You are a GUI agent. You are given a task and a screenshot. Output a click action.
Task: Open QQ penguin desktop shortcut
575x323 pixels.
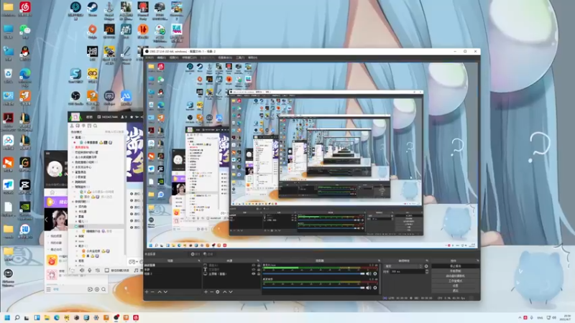click(x=25, y=53)
